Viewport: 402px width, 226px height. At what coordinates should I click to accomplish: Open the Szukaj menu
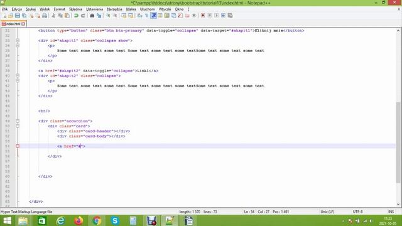[x=31, y=9]
